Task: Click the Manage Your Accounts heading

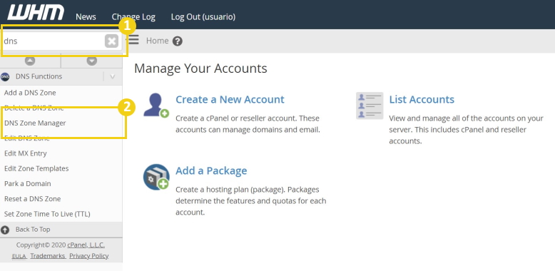Action: click(x=200, y=68)
